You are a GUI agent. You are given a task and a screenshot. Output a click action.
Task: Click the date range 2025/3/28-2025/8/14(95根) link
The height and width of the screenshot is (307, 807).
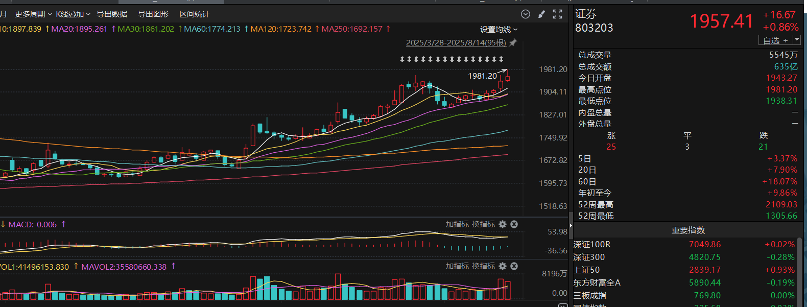pos(456,43)
